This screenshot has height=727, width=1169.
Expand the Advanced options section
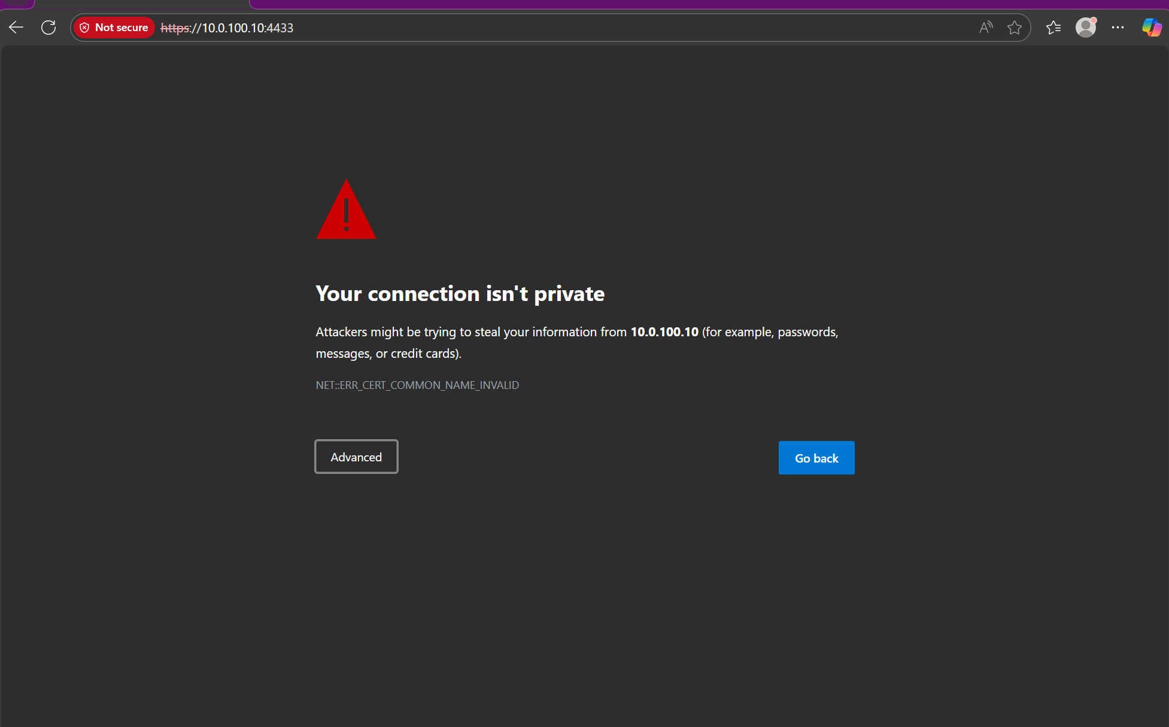click(x=356, y=457)
